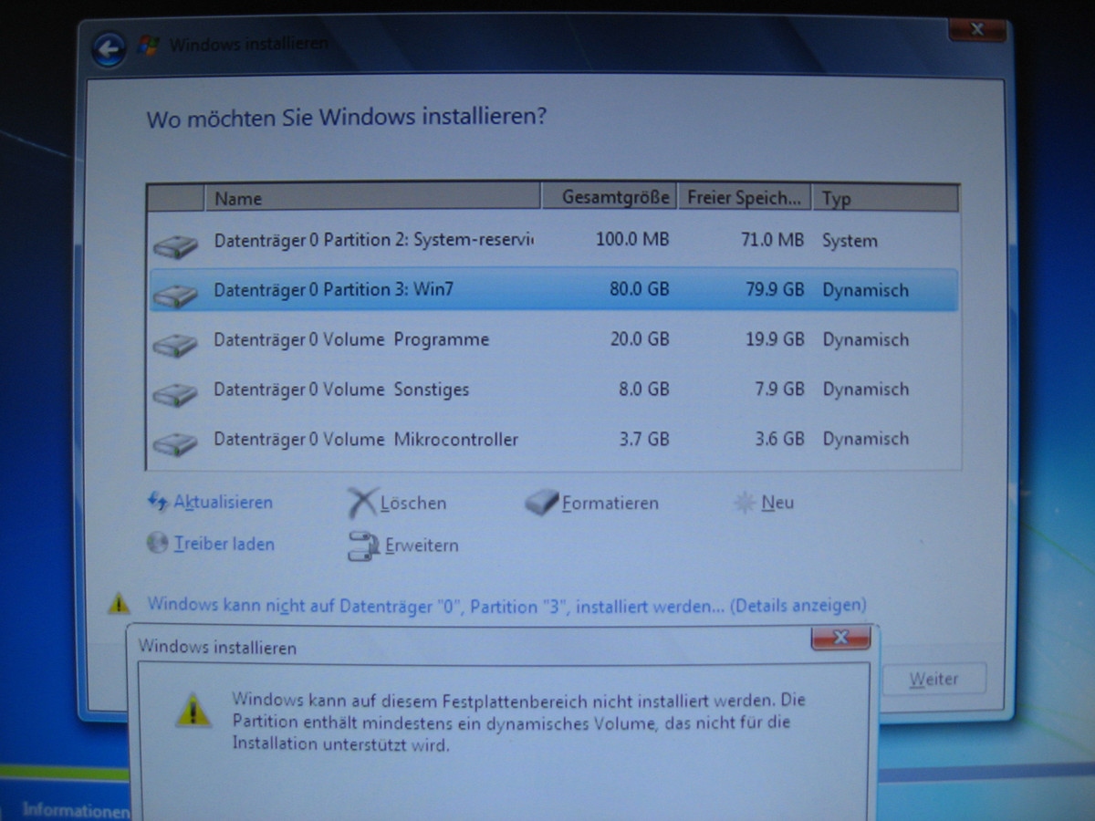Click the 71.0 MB free space cell
Image resolution: width=1095 pixels, height=821 pixels.
(772, 240)
